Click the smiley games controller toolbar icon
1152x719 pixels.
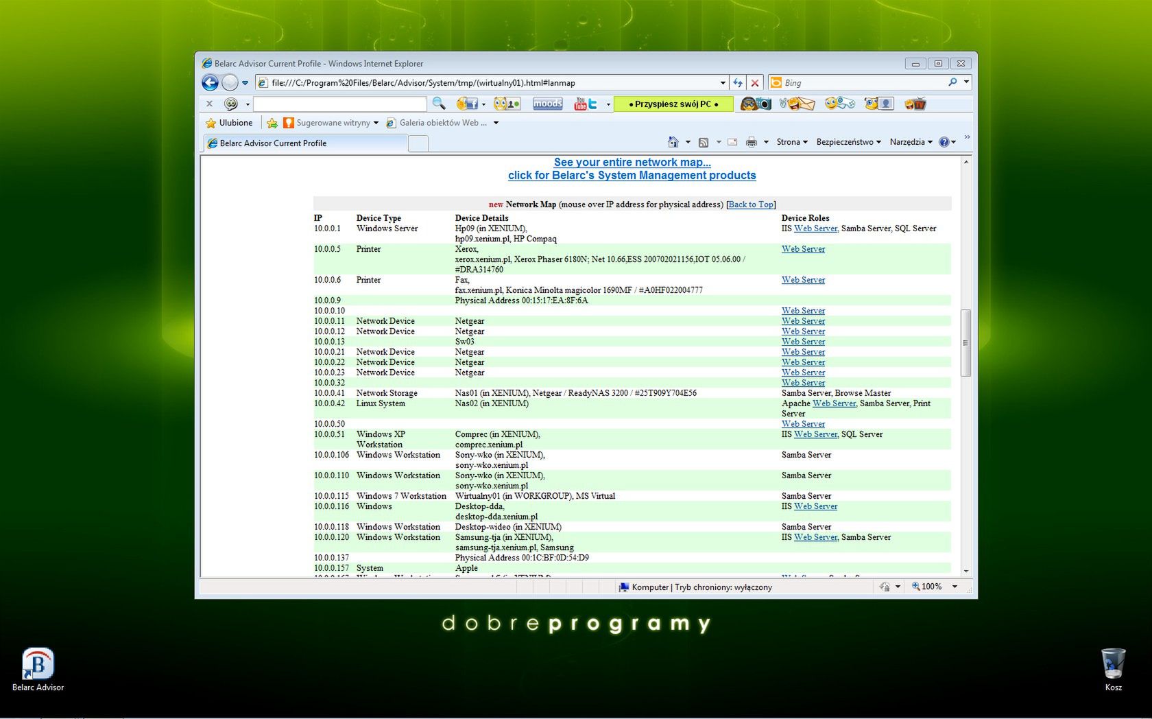pos(839,104)
